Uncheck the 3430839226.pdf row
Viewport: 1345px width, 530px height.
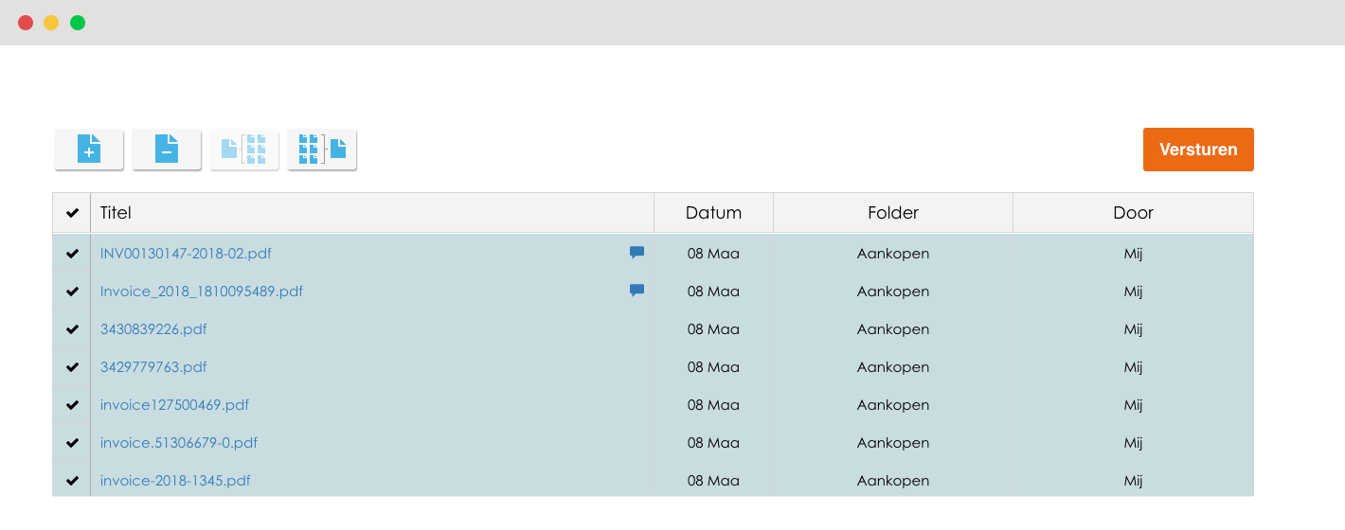click(72, 329)
